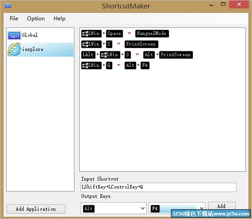The image size is (252, 219).
Task: Click the Input Shortcut text field
Action: [x=159, y=187]
